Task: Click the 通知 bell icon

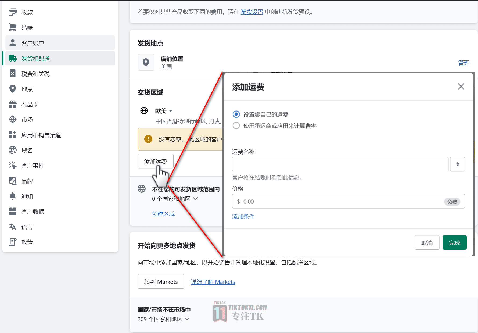Action: click(x=13, y=196)
